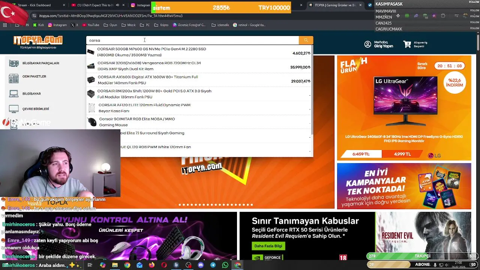Image resolution: width=480 pixels, height=270 pixels.
Task: Expand the Müzik bookmark folder
Action: point(129,25)
